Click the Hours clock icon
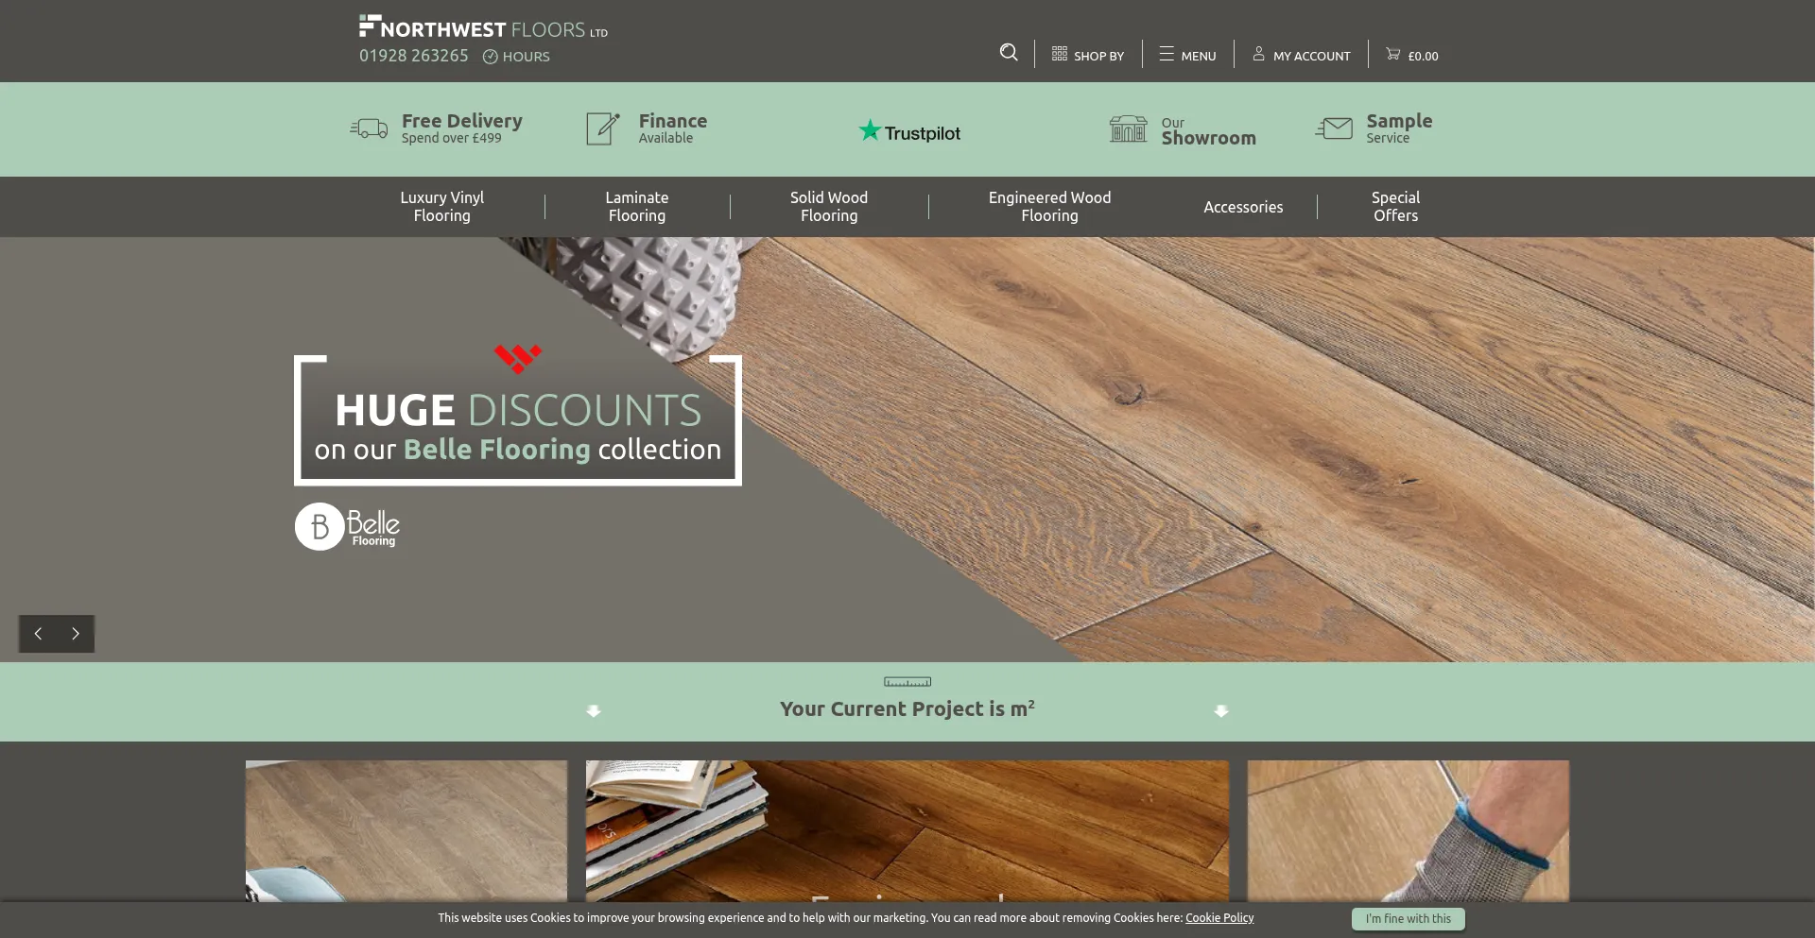 490,57
